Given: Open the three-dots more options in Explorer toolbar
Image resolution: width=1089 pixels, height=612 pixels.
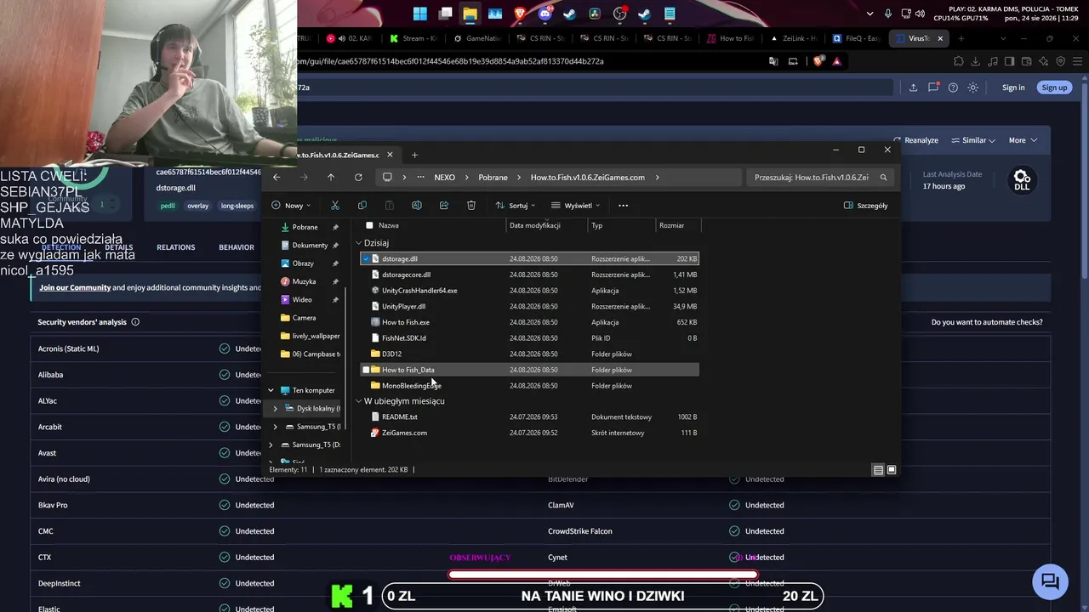Looking at the screenshot, I should click(623, 205).
